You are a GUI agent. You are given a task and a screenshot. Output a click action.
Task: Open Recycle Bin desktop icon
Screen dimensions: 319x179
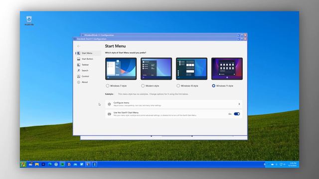pyautogui.click(x=29, y=21)
